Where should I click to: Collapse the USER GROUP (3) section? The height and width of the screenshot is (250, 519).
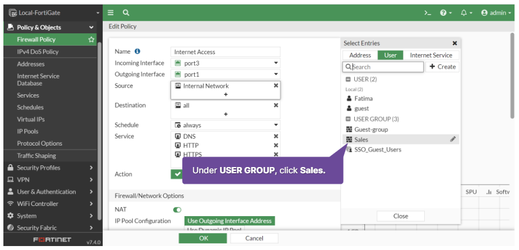point(348,119)
